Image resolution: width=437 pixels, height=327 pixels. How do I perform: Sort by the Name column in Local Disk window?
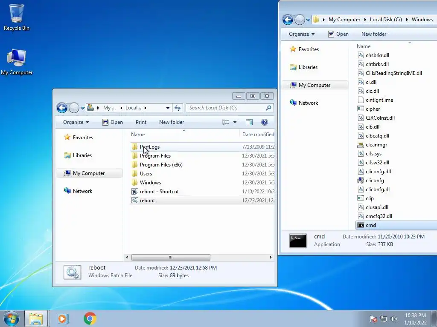138,134
